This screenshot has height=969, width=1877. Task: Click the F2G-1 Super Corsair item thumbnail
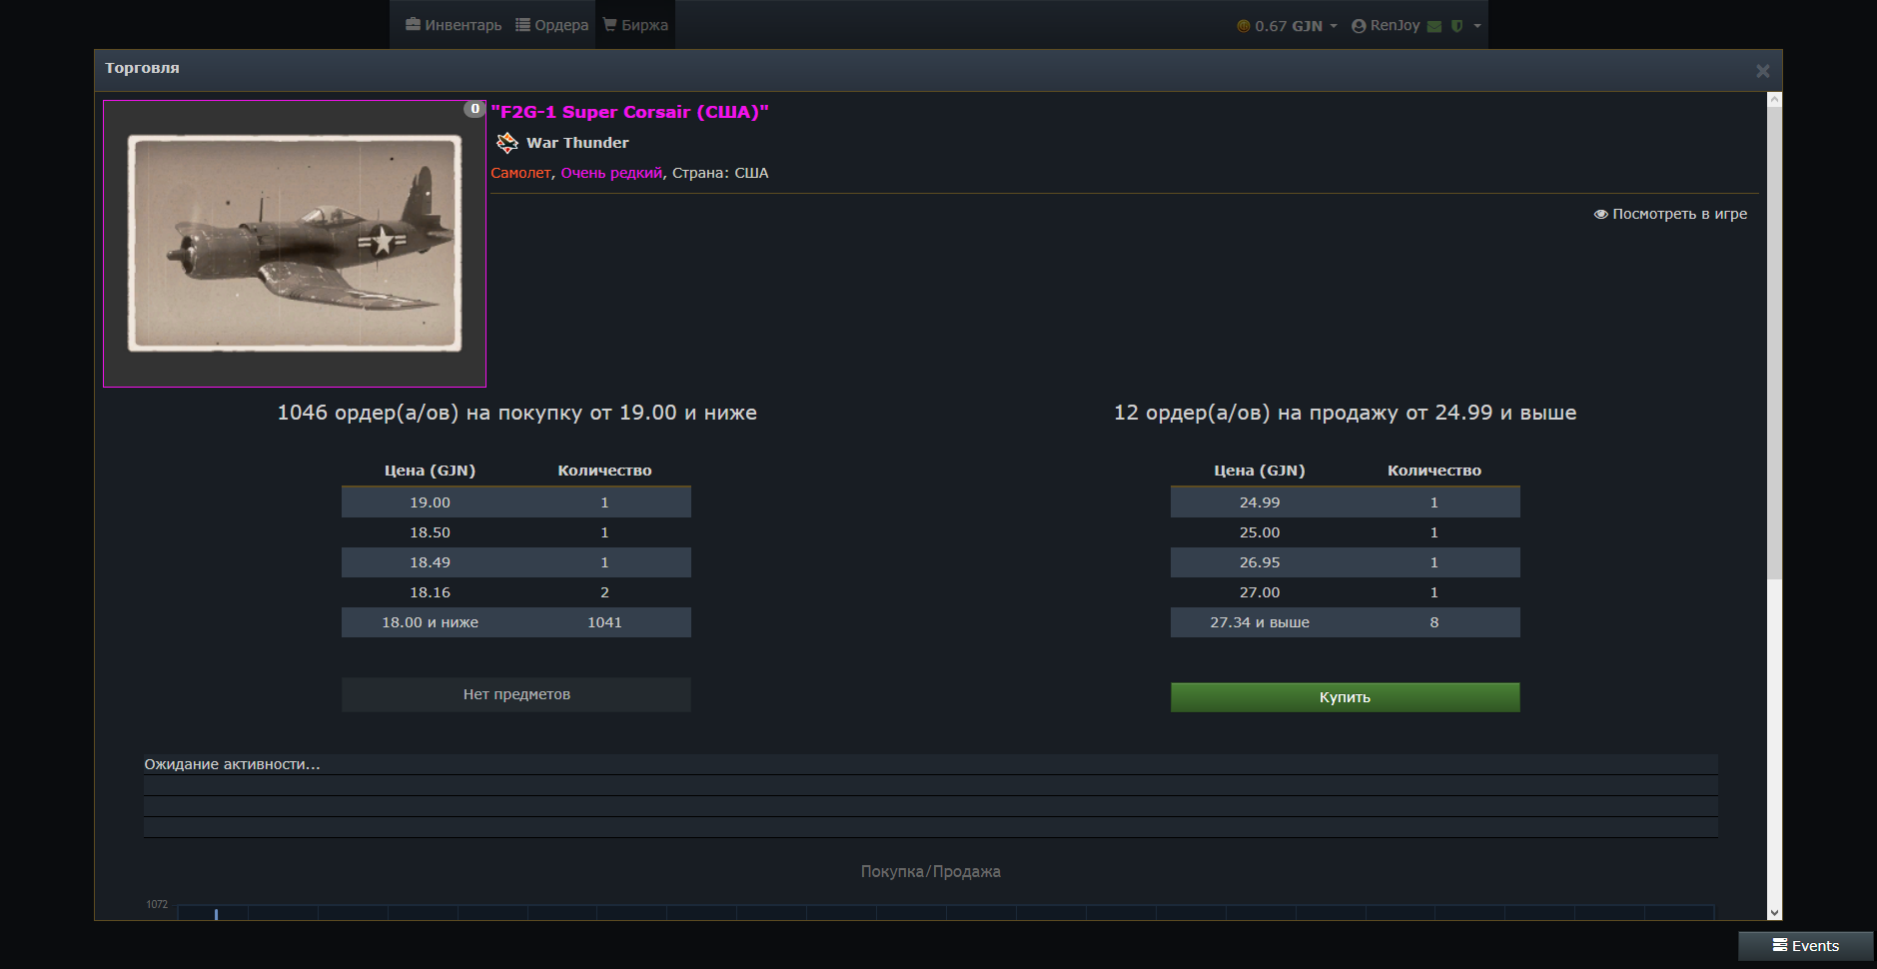pos(295,244)
